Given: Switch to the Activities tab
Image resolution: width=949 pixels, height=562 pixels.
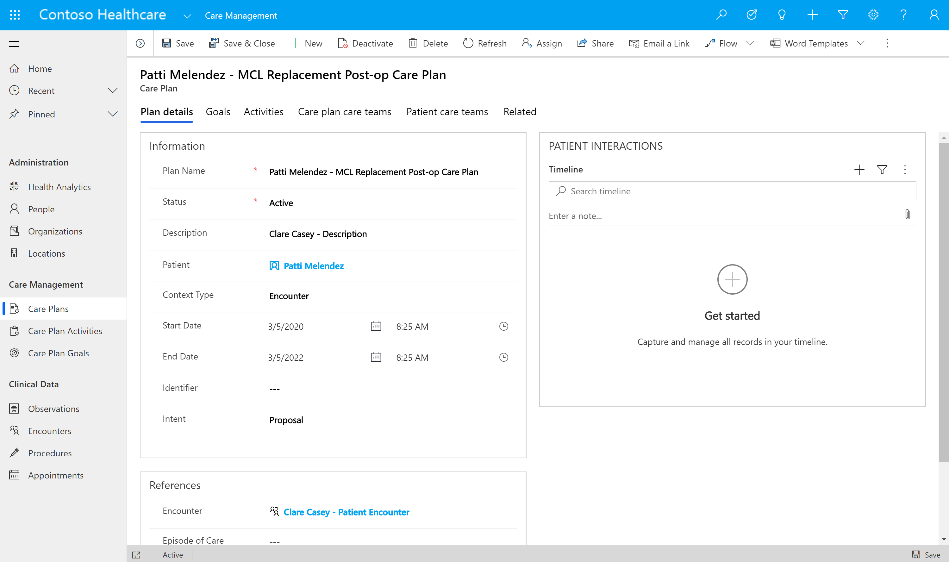Looking at the screenshot, I should pos(263,112).
